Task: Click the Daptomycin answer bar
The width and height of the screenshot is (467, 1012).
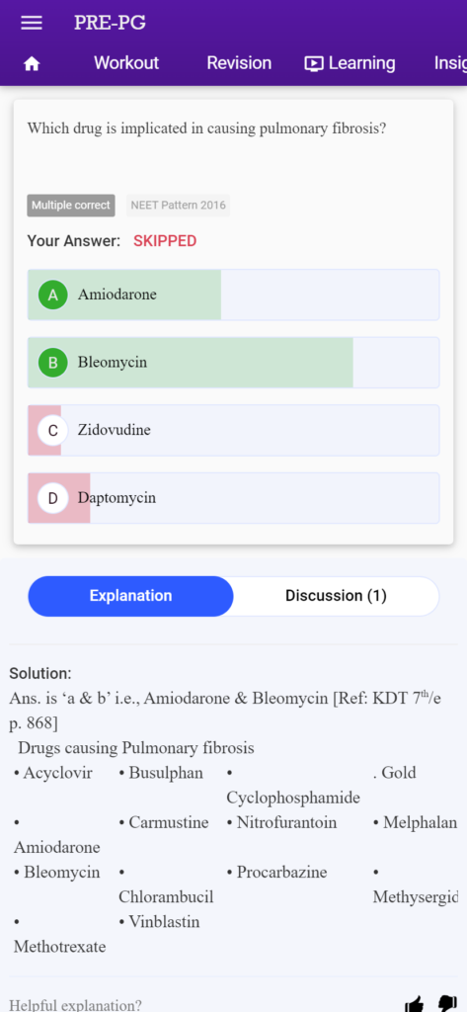Action: (233, 498)
